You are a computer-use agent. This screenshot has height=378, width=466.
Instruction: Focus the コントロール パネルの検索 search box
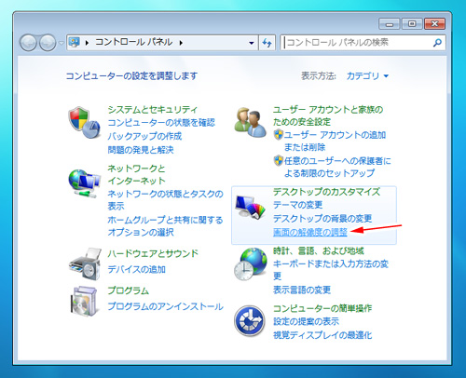[358, 43]
